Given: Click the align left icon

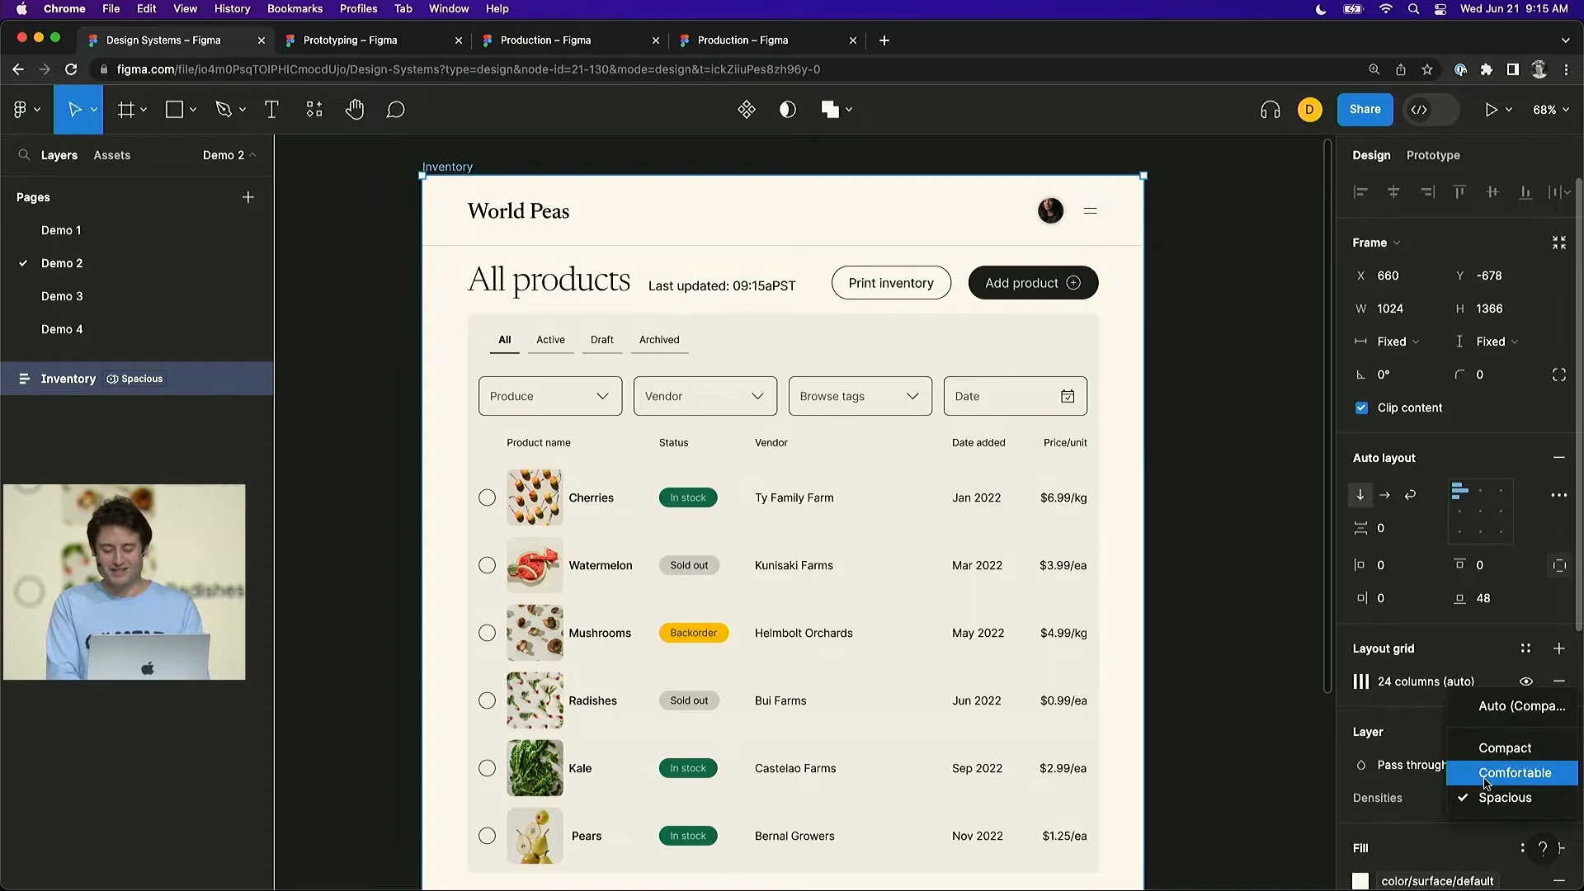Looking at the screenshot, I should point(1360,192).
